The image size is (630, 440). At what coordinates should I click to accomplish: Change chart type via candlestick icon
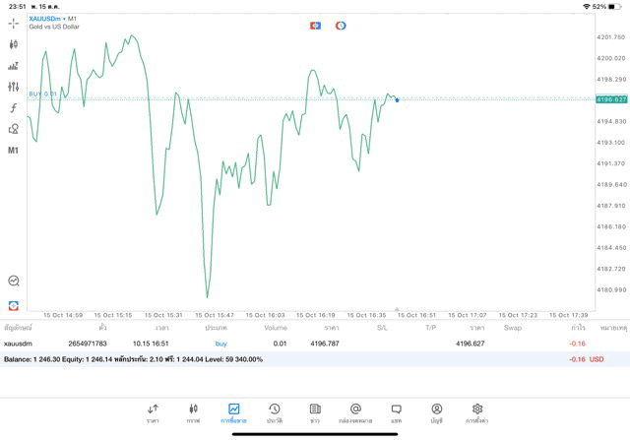coord(13,44)
